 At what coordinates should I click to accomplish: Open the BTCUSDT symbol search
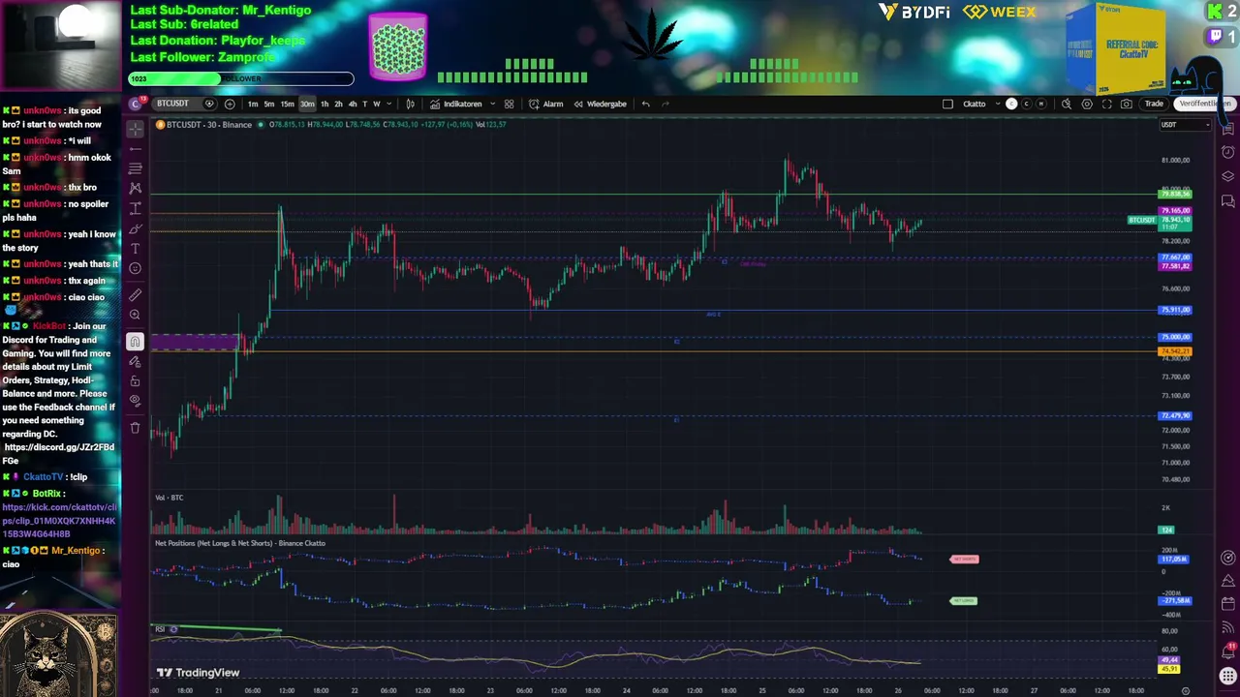pyautogui.click(x=173, y=104)
